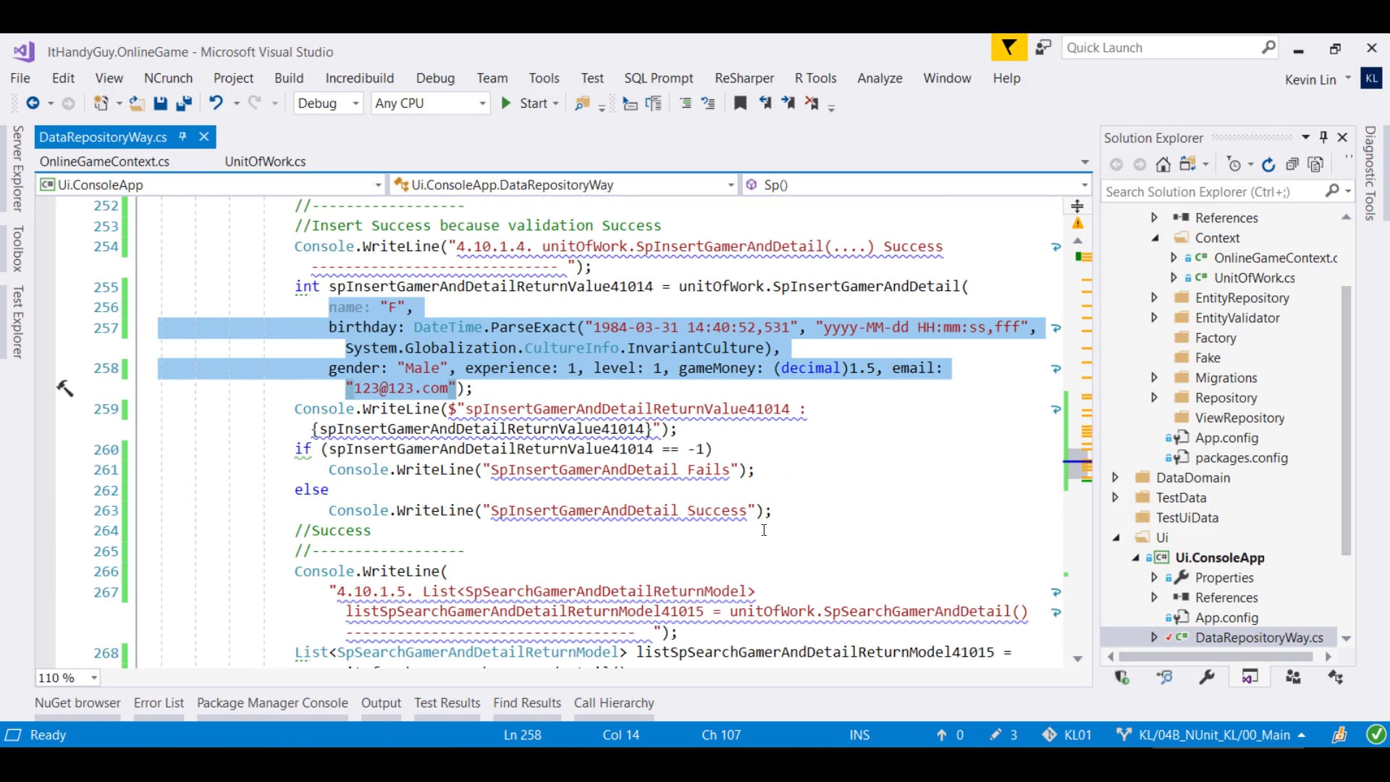Expand the Migrations folder node
Screen dimensions: 1390x782
(1154, 377)
